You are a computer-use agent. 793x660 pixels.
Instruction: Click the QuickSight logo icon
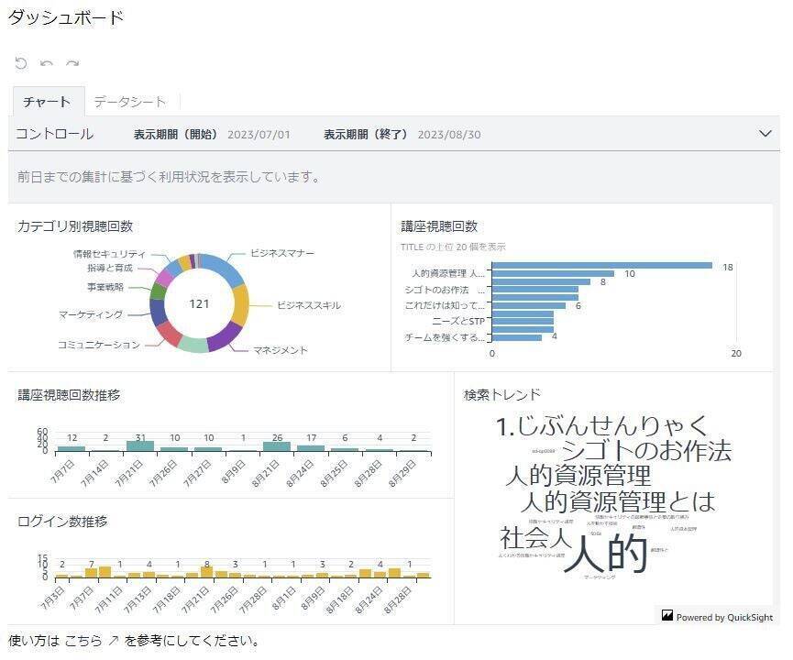[x=666, y=617]
